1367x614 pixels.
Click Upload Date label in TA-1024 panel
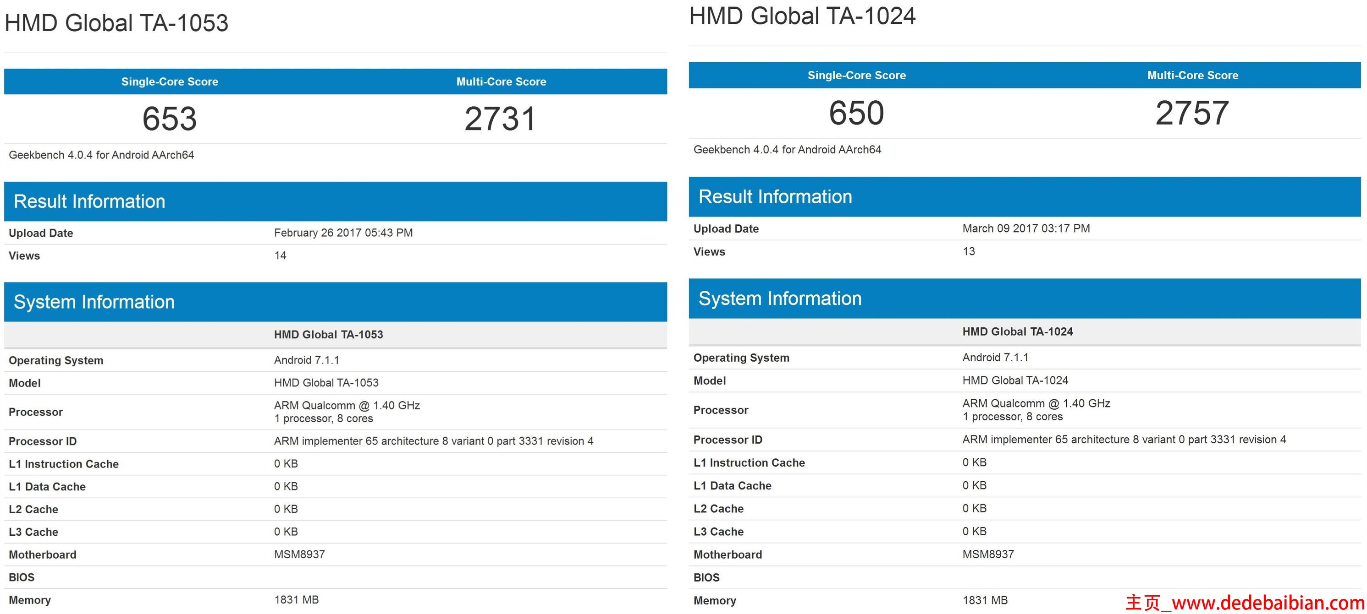pos(726,229)
